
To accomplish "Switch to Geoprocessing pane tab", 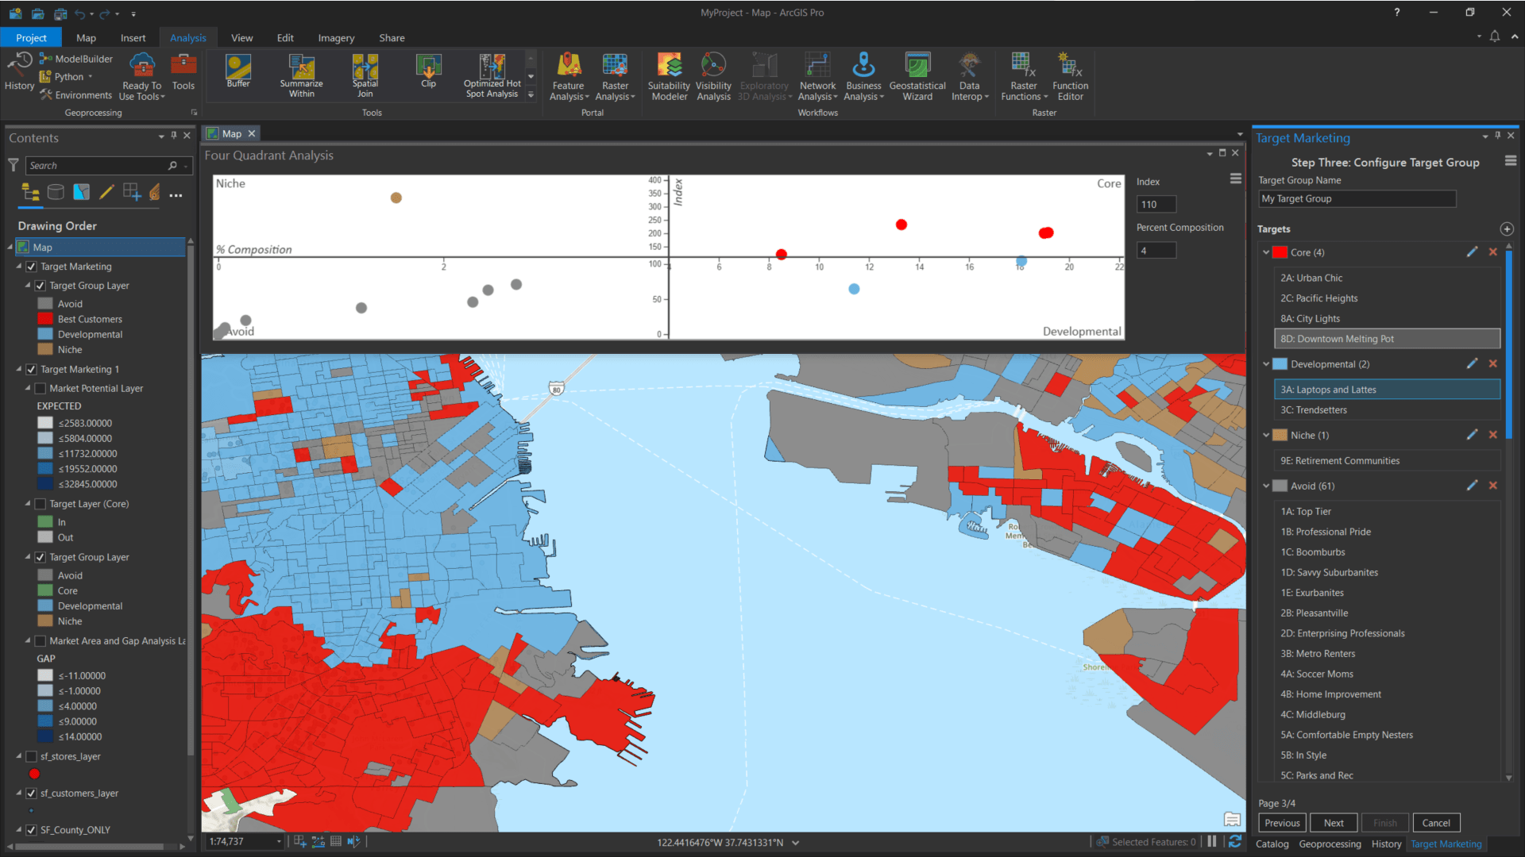I will pos(1330,844).
